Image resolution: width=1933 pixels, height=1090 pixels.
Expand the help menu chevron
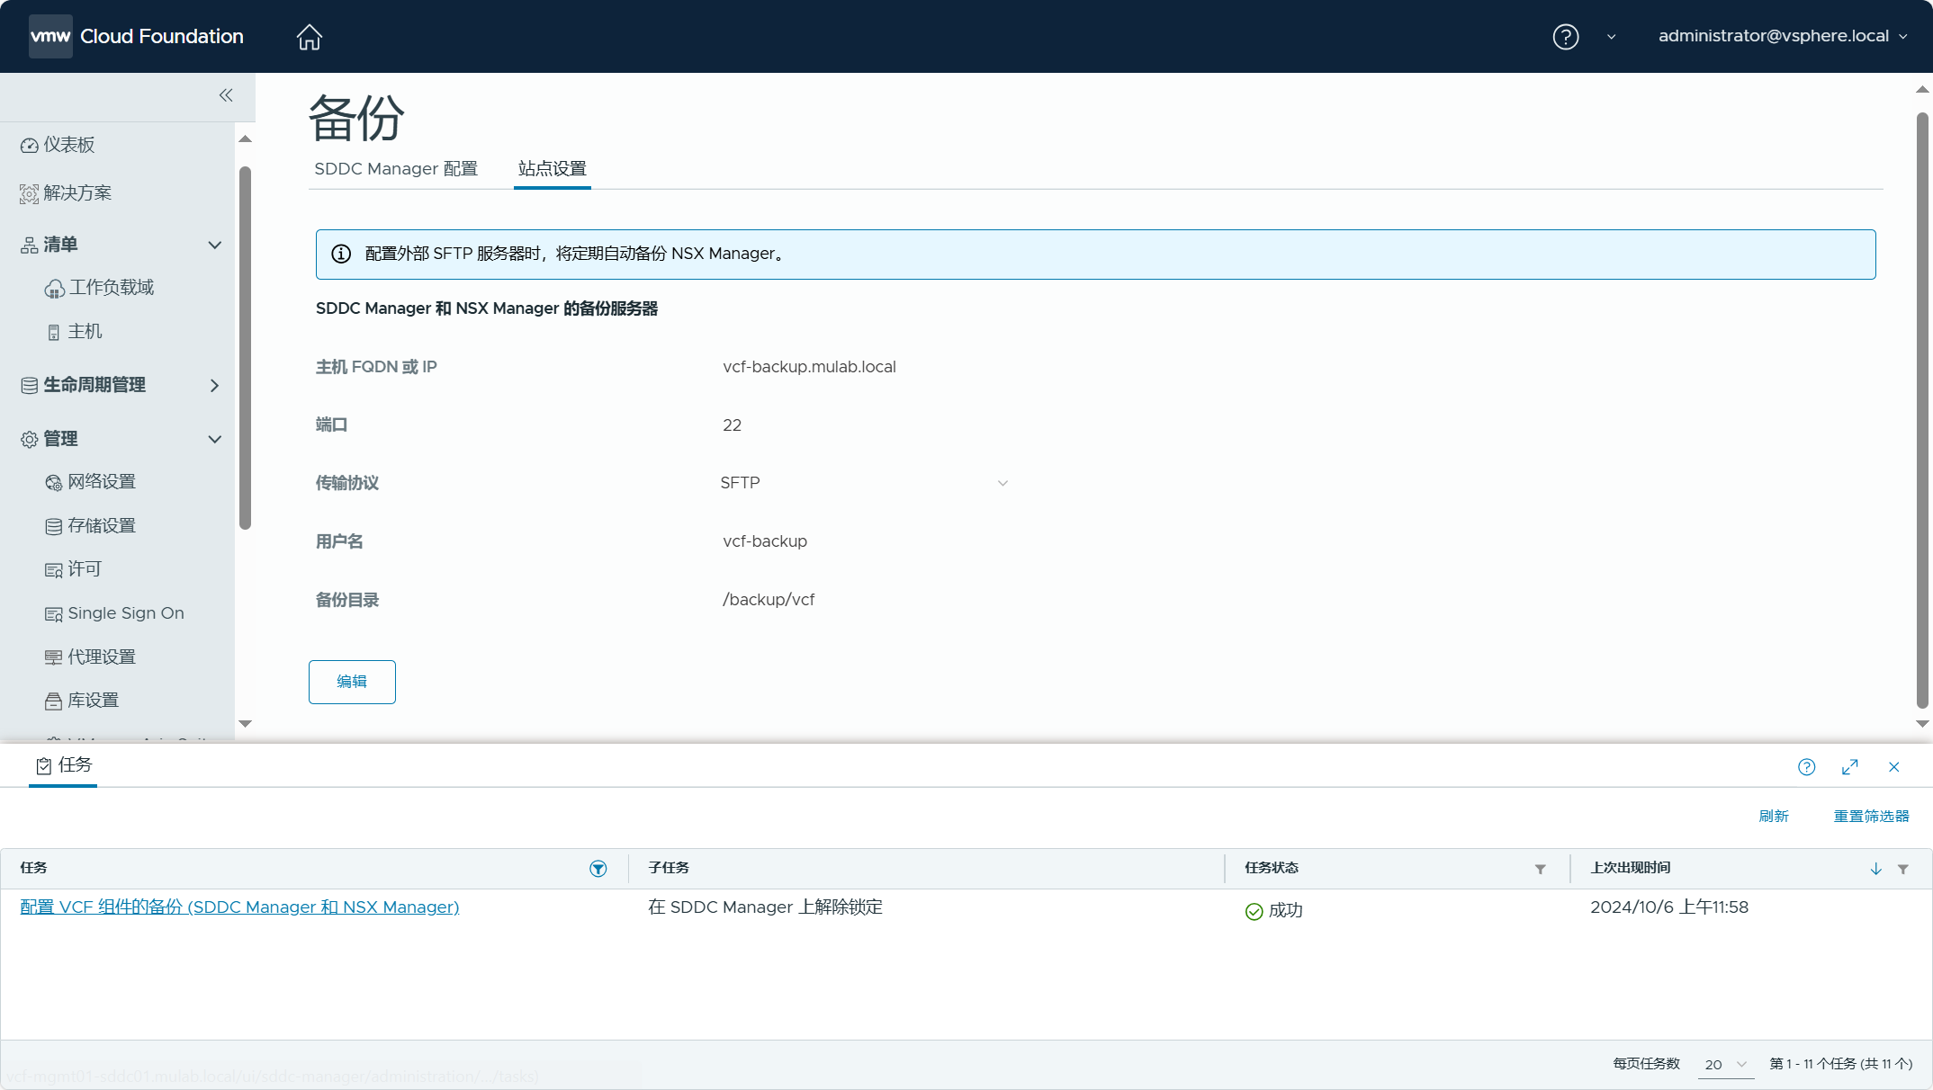[1611, 37]
